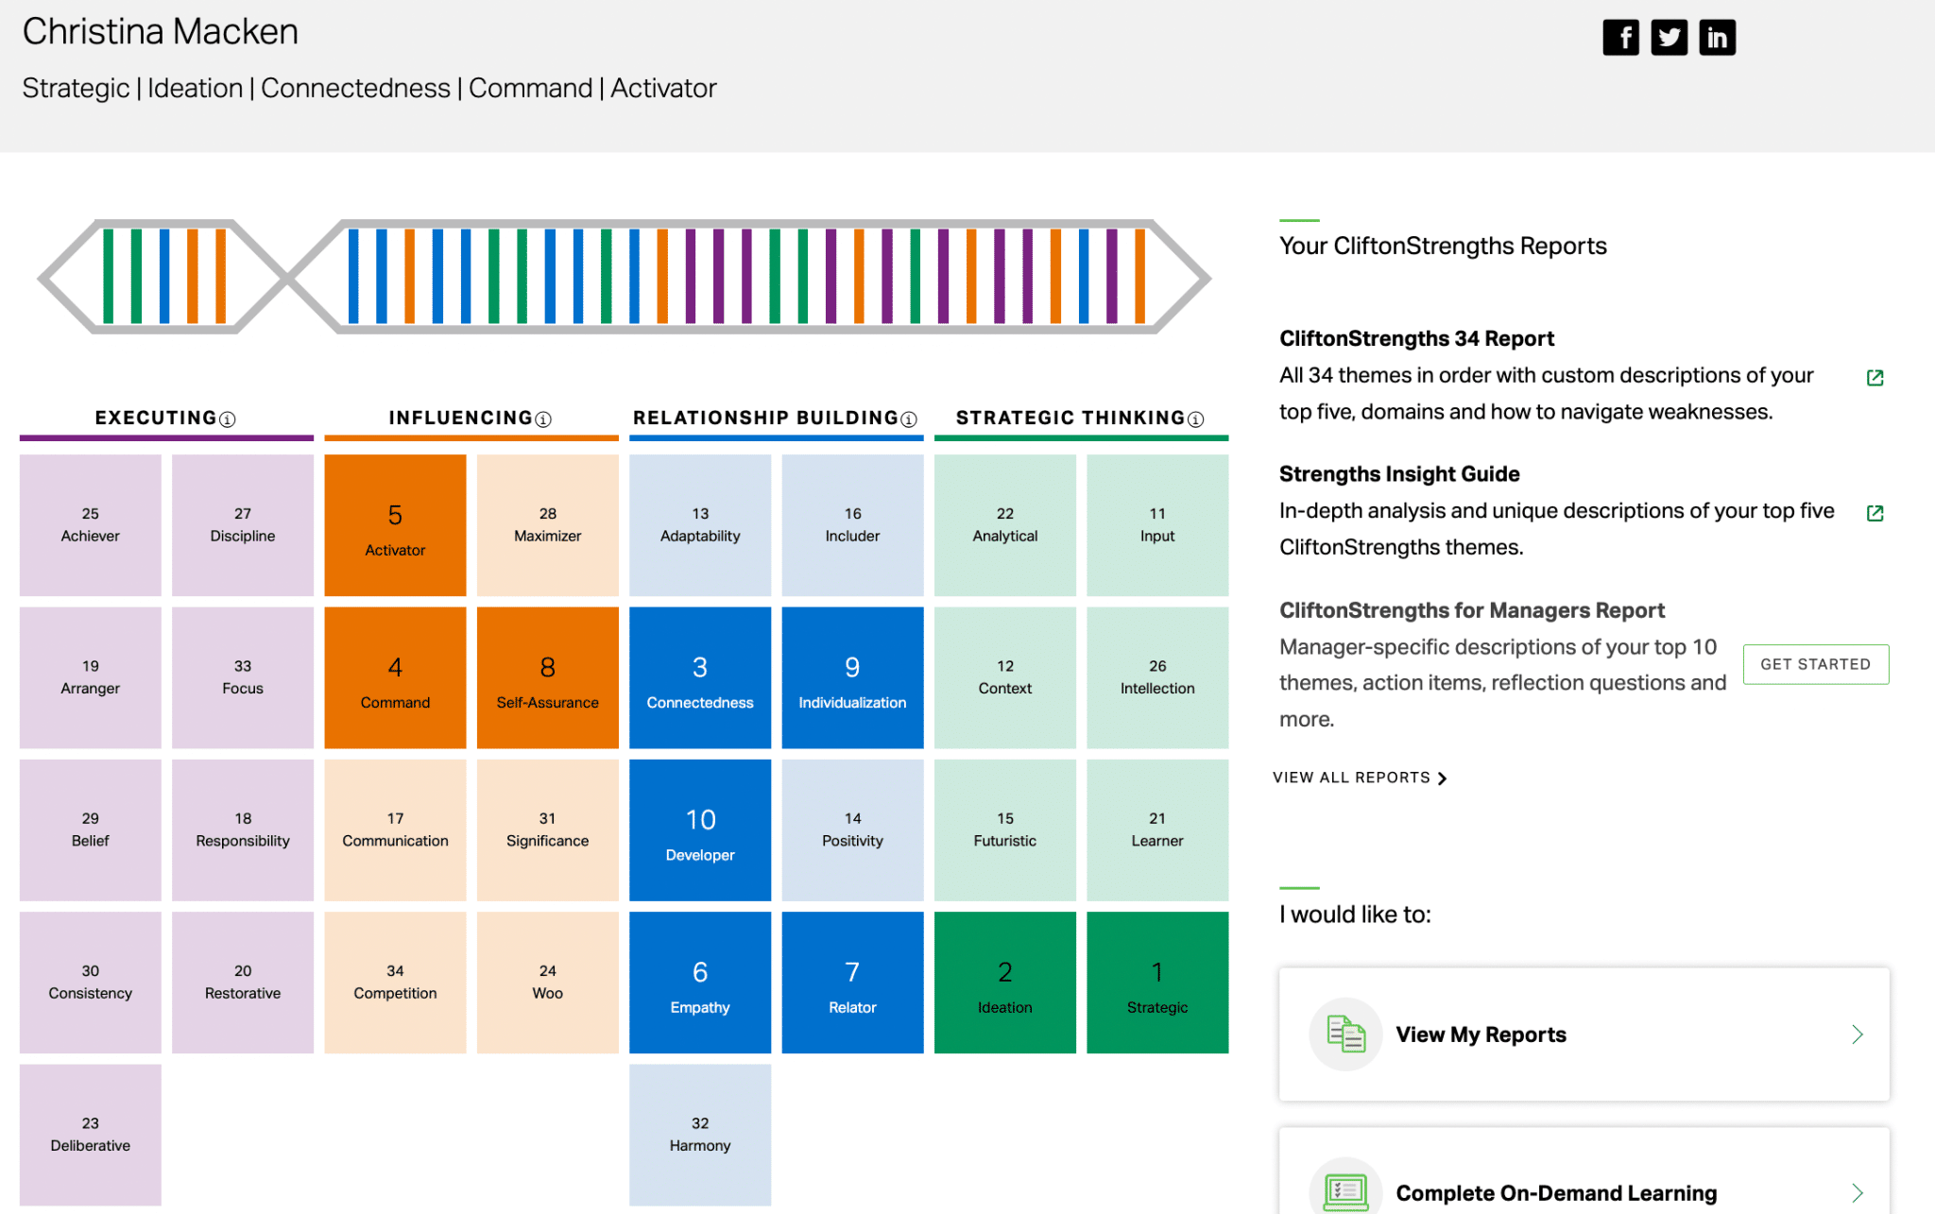Screen dimensions: 1935x1214
Task: Expand Complete On-Demand Learning chevron
Action: 1858,1193
